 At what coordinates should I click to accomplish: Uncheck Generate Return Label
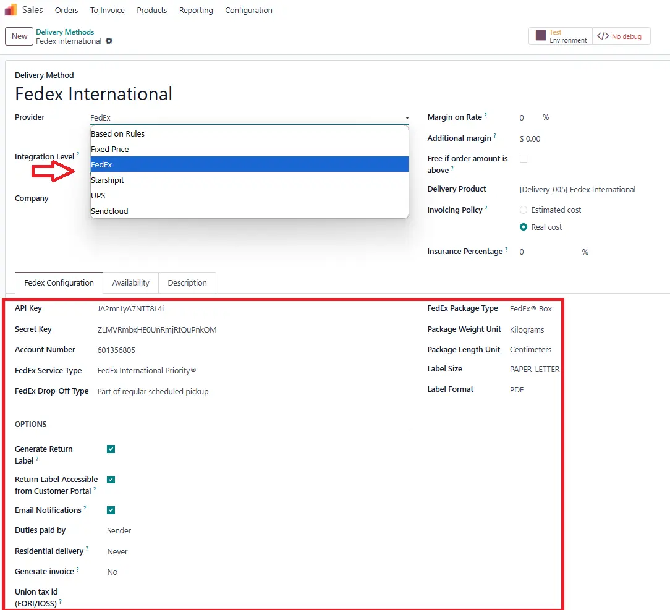tap(111, 449)
